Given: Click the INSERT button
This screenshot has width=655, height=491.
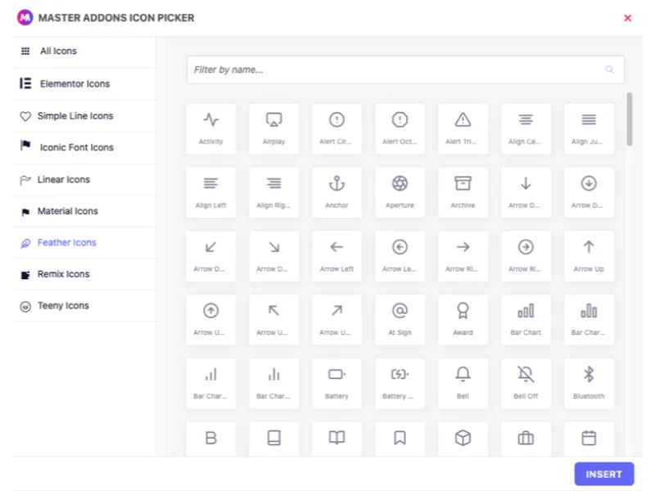Looking at the screenshot, I should (x=604, y=475).
